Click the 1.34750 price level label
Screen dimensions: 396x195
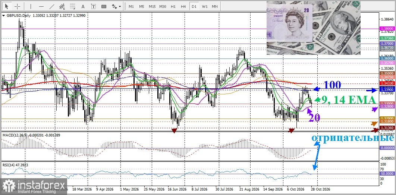click(387, 77)
